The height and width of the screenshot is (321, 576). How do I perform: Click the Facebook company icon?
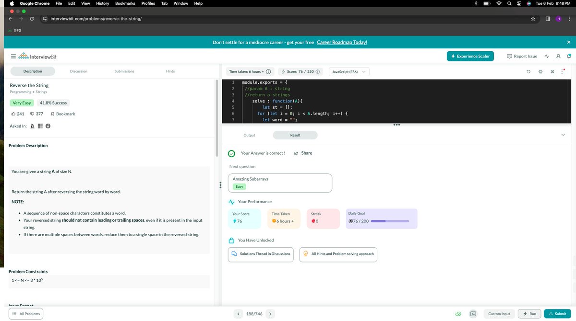click(x=48, y=126)
